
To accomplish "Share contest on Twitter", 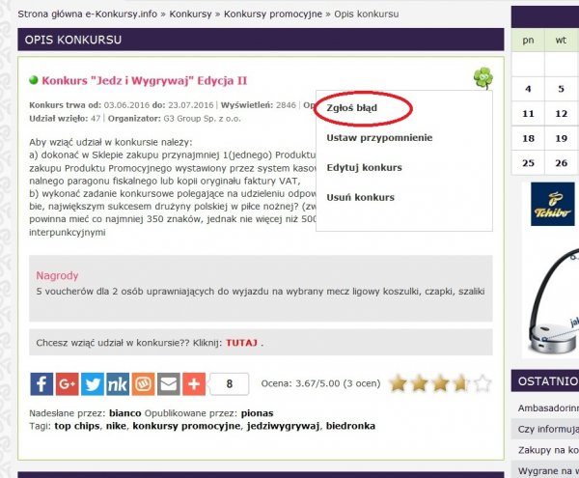I will (93, 383).
